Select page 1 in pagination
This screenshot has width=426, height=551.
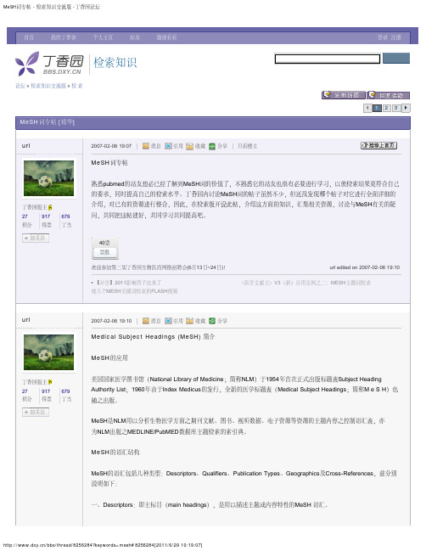click(x=377, y=108)
